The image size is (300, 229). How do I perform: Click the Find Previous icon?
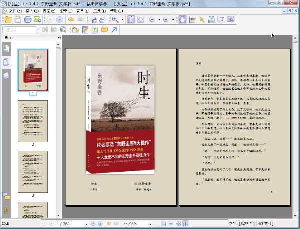click(x=45, y=29)
